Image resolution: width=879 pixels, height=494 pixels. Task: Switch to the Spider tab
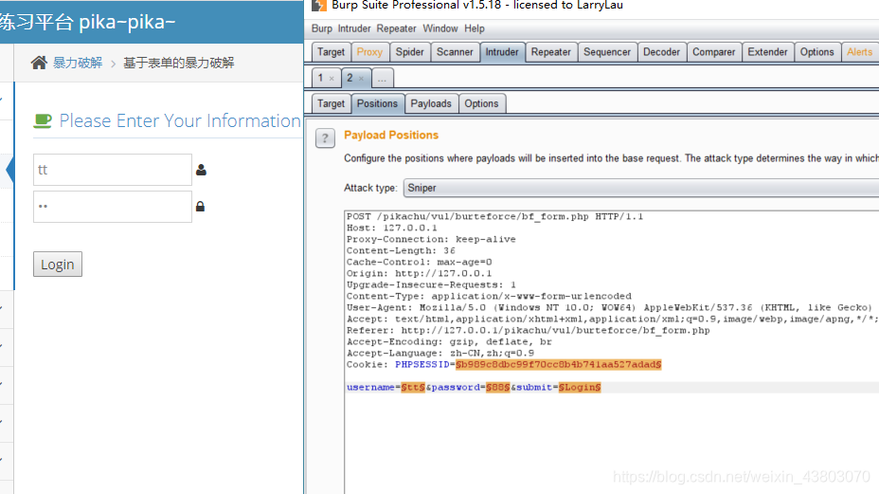tap(410, 52)
